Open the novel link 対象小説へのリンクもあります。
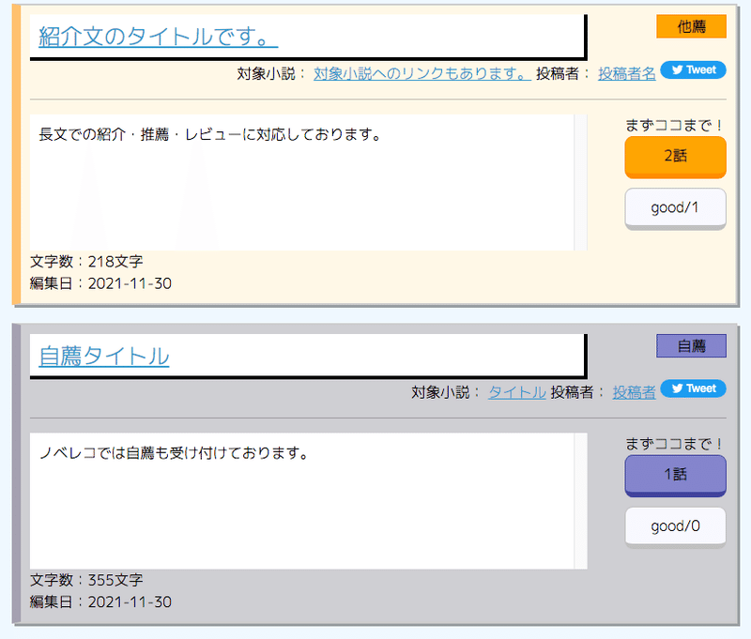Viewport: 751px width, 639px height. pos(421,73)
